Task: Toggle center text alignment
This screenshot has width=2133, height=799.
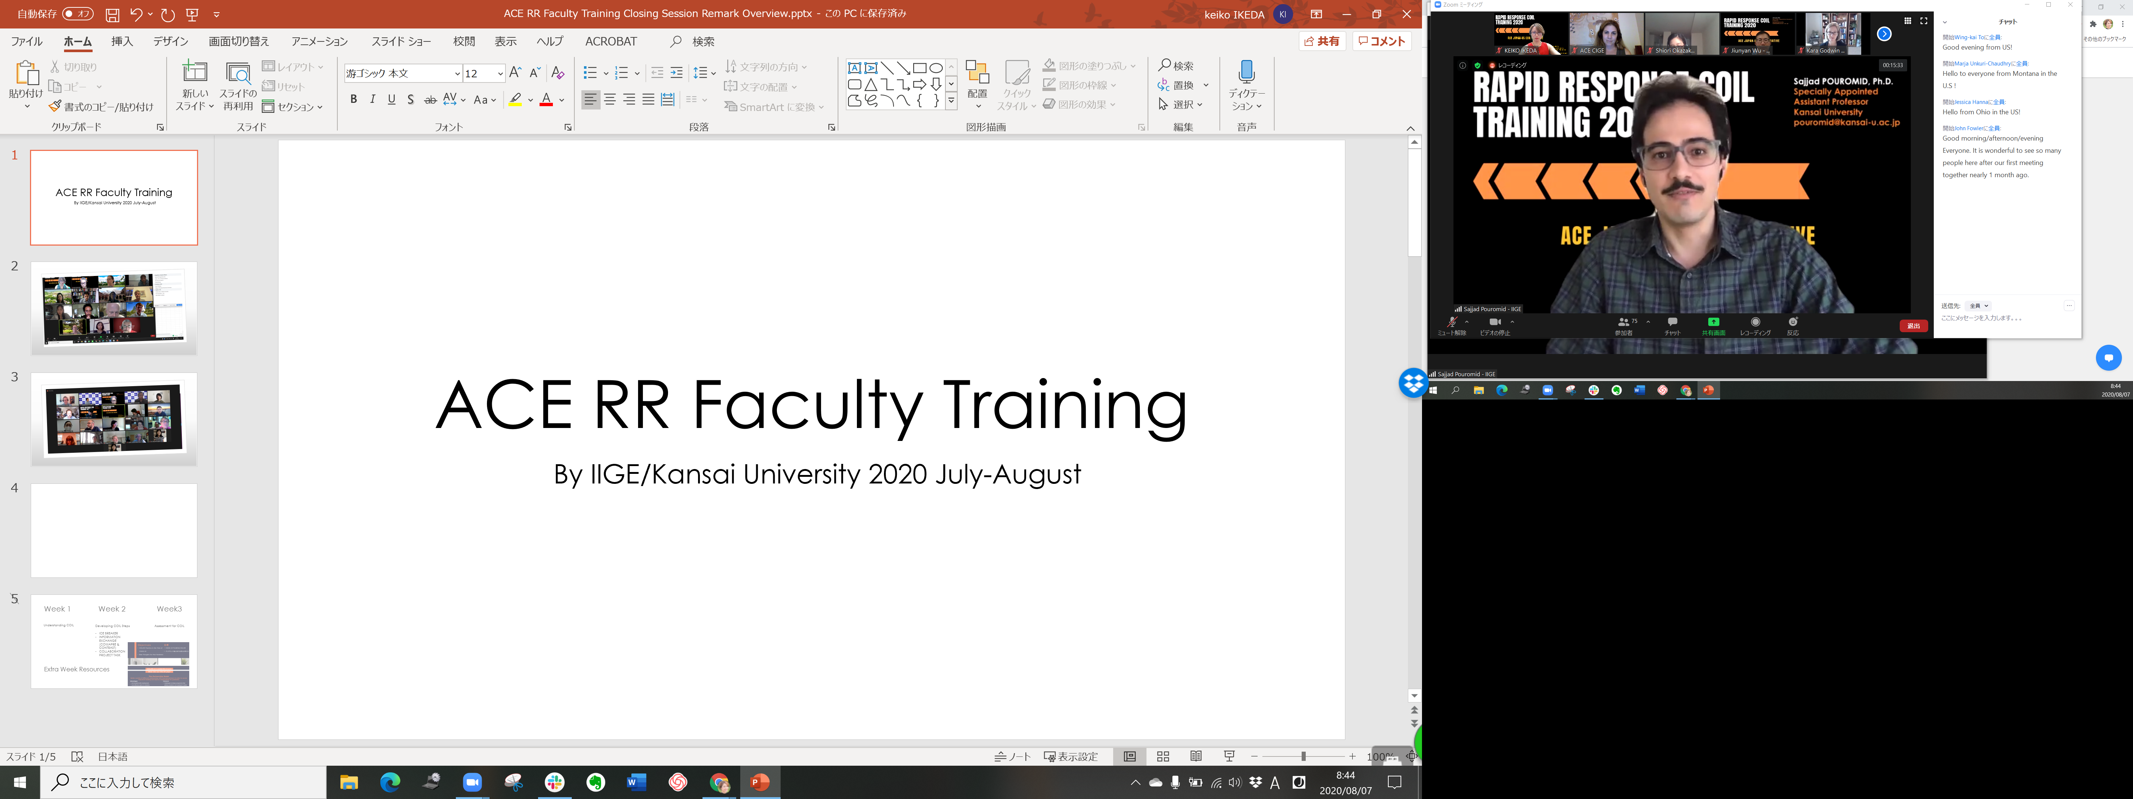Action: 610,99
